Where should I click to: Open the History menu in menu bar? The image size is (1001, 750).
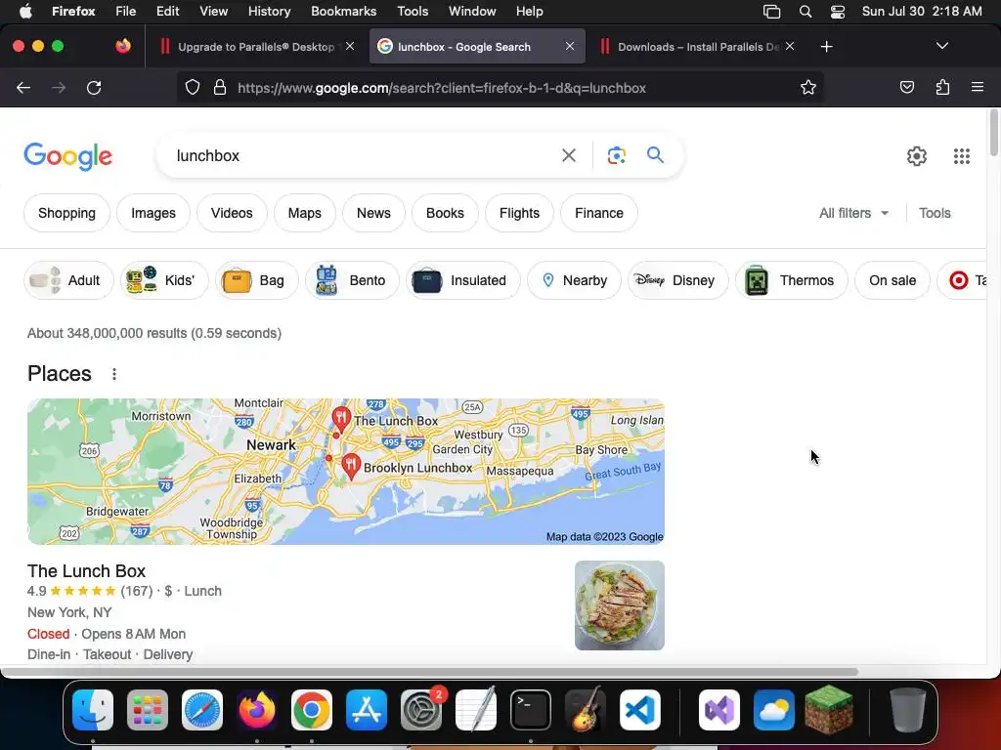click(269, 11)
